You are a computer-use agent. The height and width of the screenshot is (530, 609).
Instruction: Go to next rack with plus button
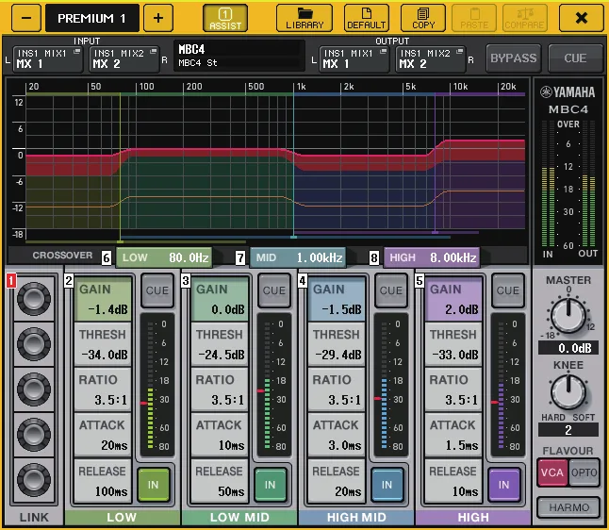(158, 18)
